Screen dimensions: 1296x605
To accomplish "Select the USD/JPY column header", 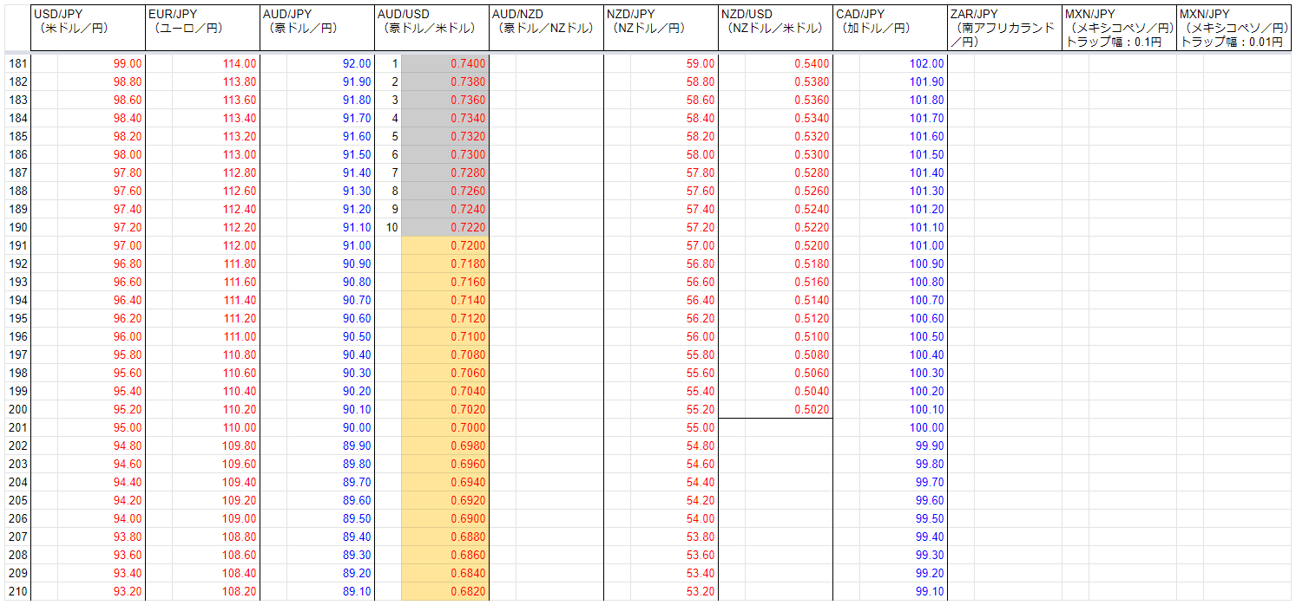I will (x=88, y=28).
